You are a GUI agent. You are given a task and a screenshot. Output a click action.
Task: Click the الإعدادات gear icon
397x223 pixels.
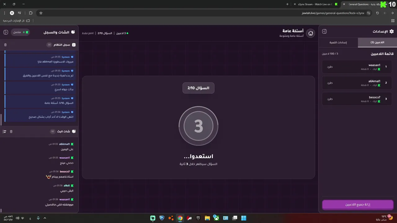(x=391, y=32)
